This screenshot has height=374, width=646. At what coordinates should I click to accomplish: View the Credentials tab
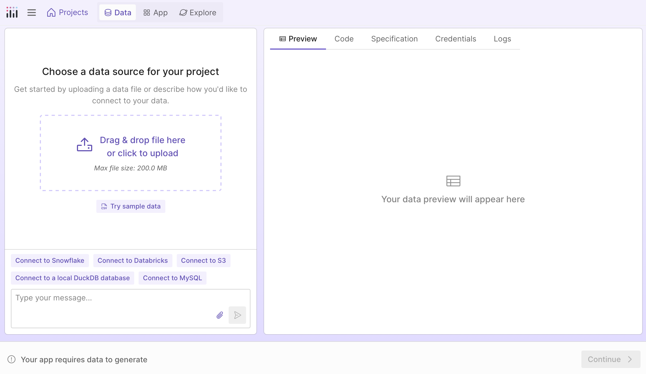point(456,39)
